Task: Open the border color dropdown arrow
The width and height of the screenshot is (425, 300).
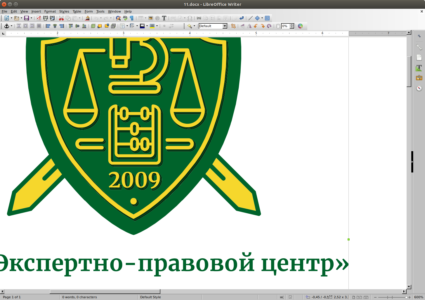Action: (147, 26)
